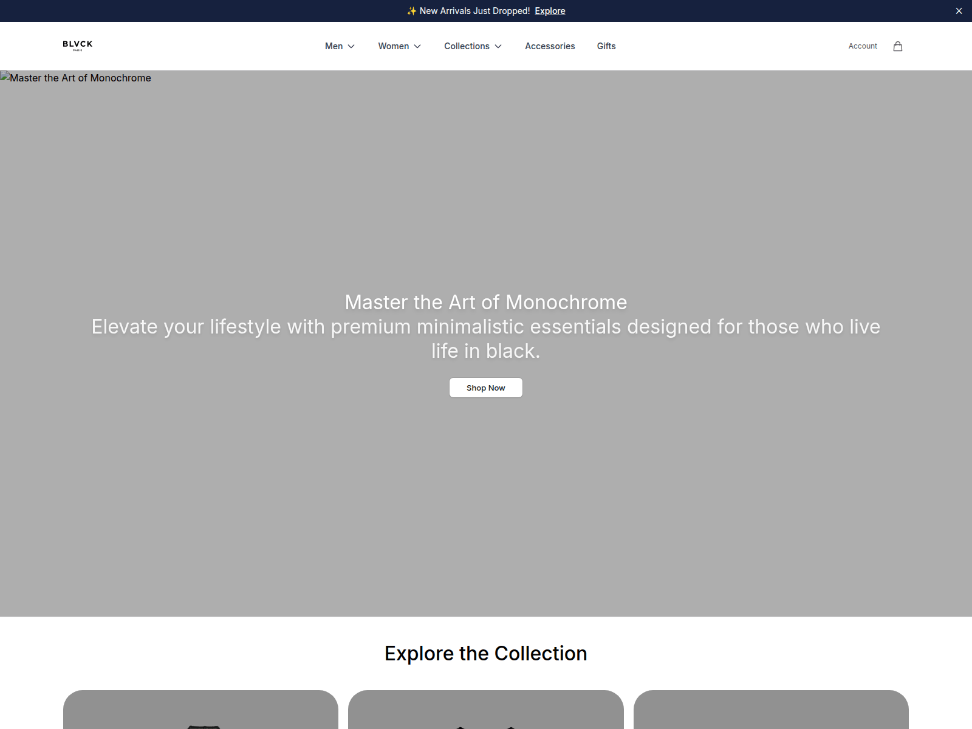This screenshot has height=729, width=972.
Task: Open the third collection card thumbnail
Action: point(771,710)
